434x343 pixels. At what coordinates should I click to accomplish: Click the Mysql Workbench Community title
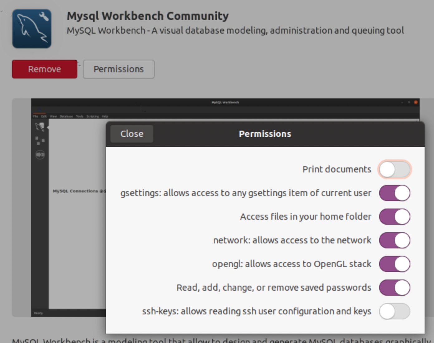click(148, 16)
